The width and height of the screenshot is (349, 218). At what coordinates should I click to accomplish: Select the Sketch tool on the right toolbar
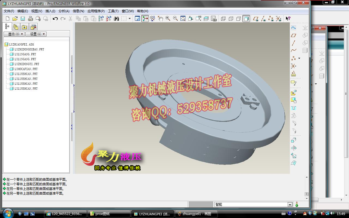click(x=294, y=83)
